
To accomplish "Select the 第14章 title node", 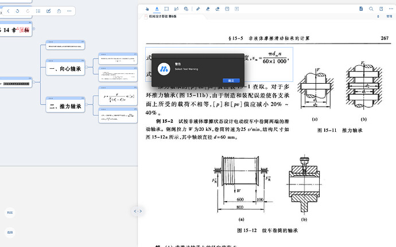I will click(x=16, y=30).
